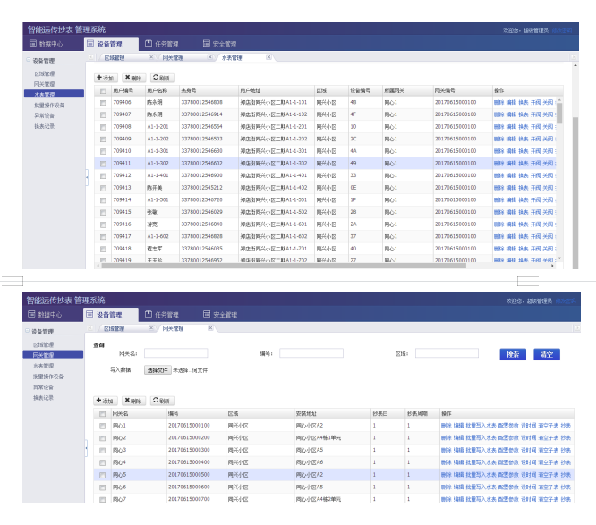Select 网关管理 in the 水表管理 screen sidebar
Viewport: 596px width, 525px height.
click(x=44, y=84)
